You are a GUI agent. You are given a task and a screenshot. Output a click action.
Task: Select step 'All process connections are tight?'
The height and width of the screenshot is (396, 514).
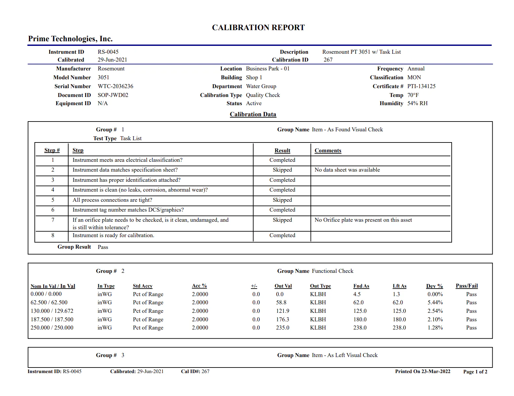tap(112, 200)
